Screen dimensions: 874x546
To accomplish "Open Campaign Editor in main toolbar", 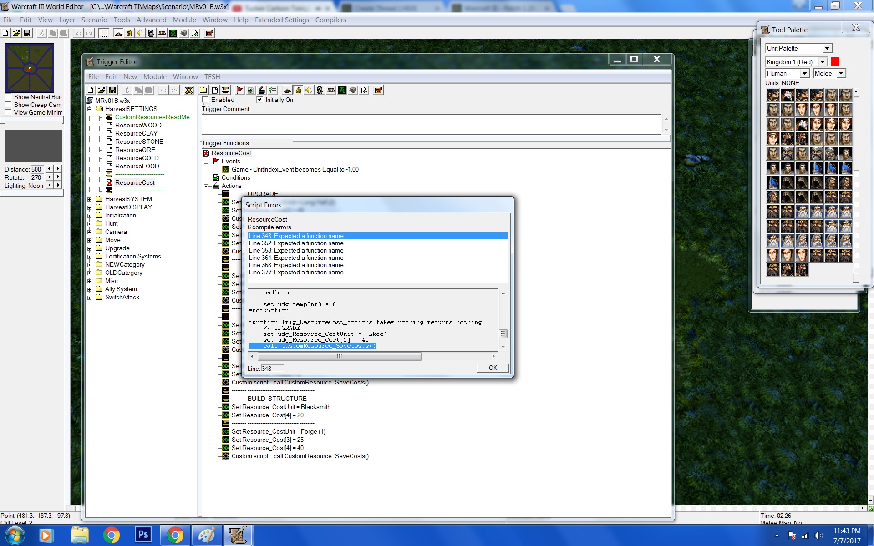I will tap(162, 33).
